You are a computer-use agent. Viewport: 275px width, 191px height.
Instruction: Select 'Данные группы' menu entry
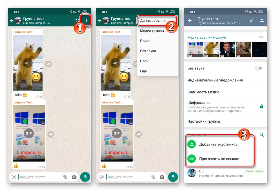tap(157, 21)
